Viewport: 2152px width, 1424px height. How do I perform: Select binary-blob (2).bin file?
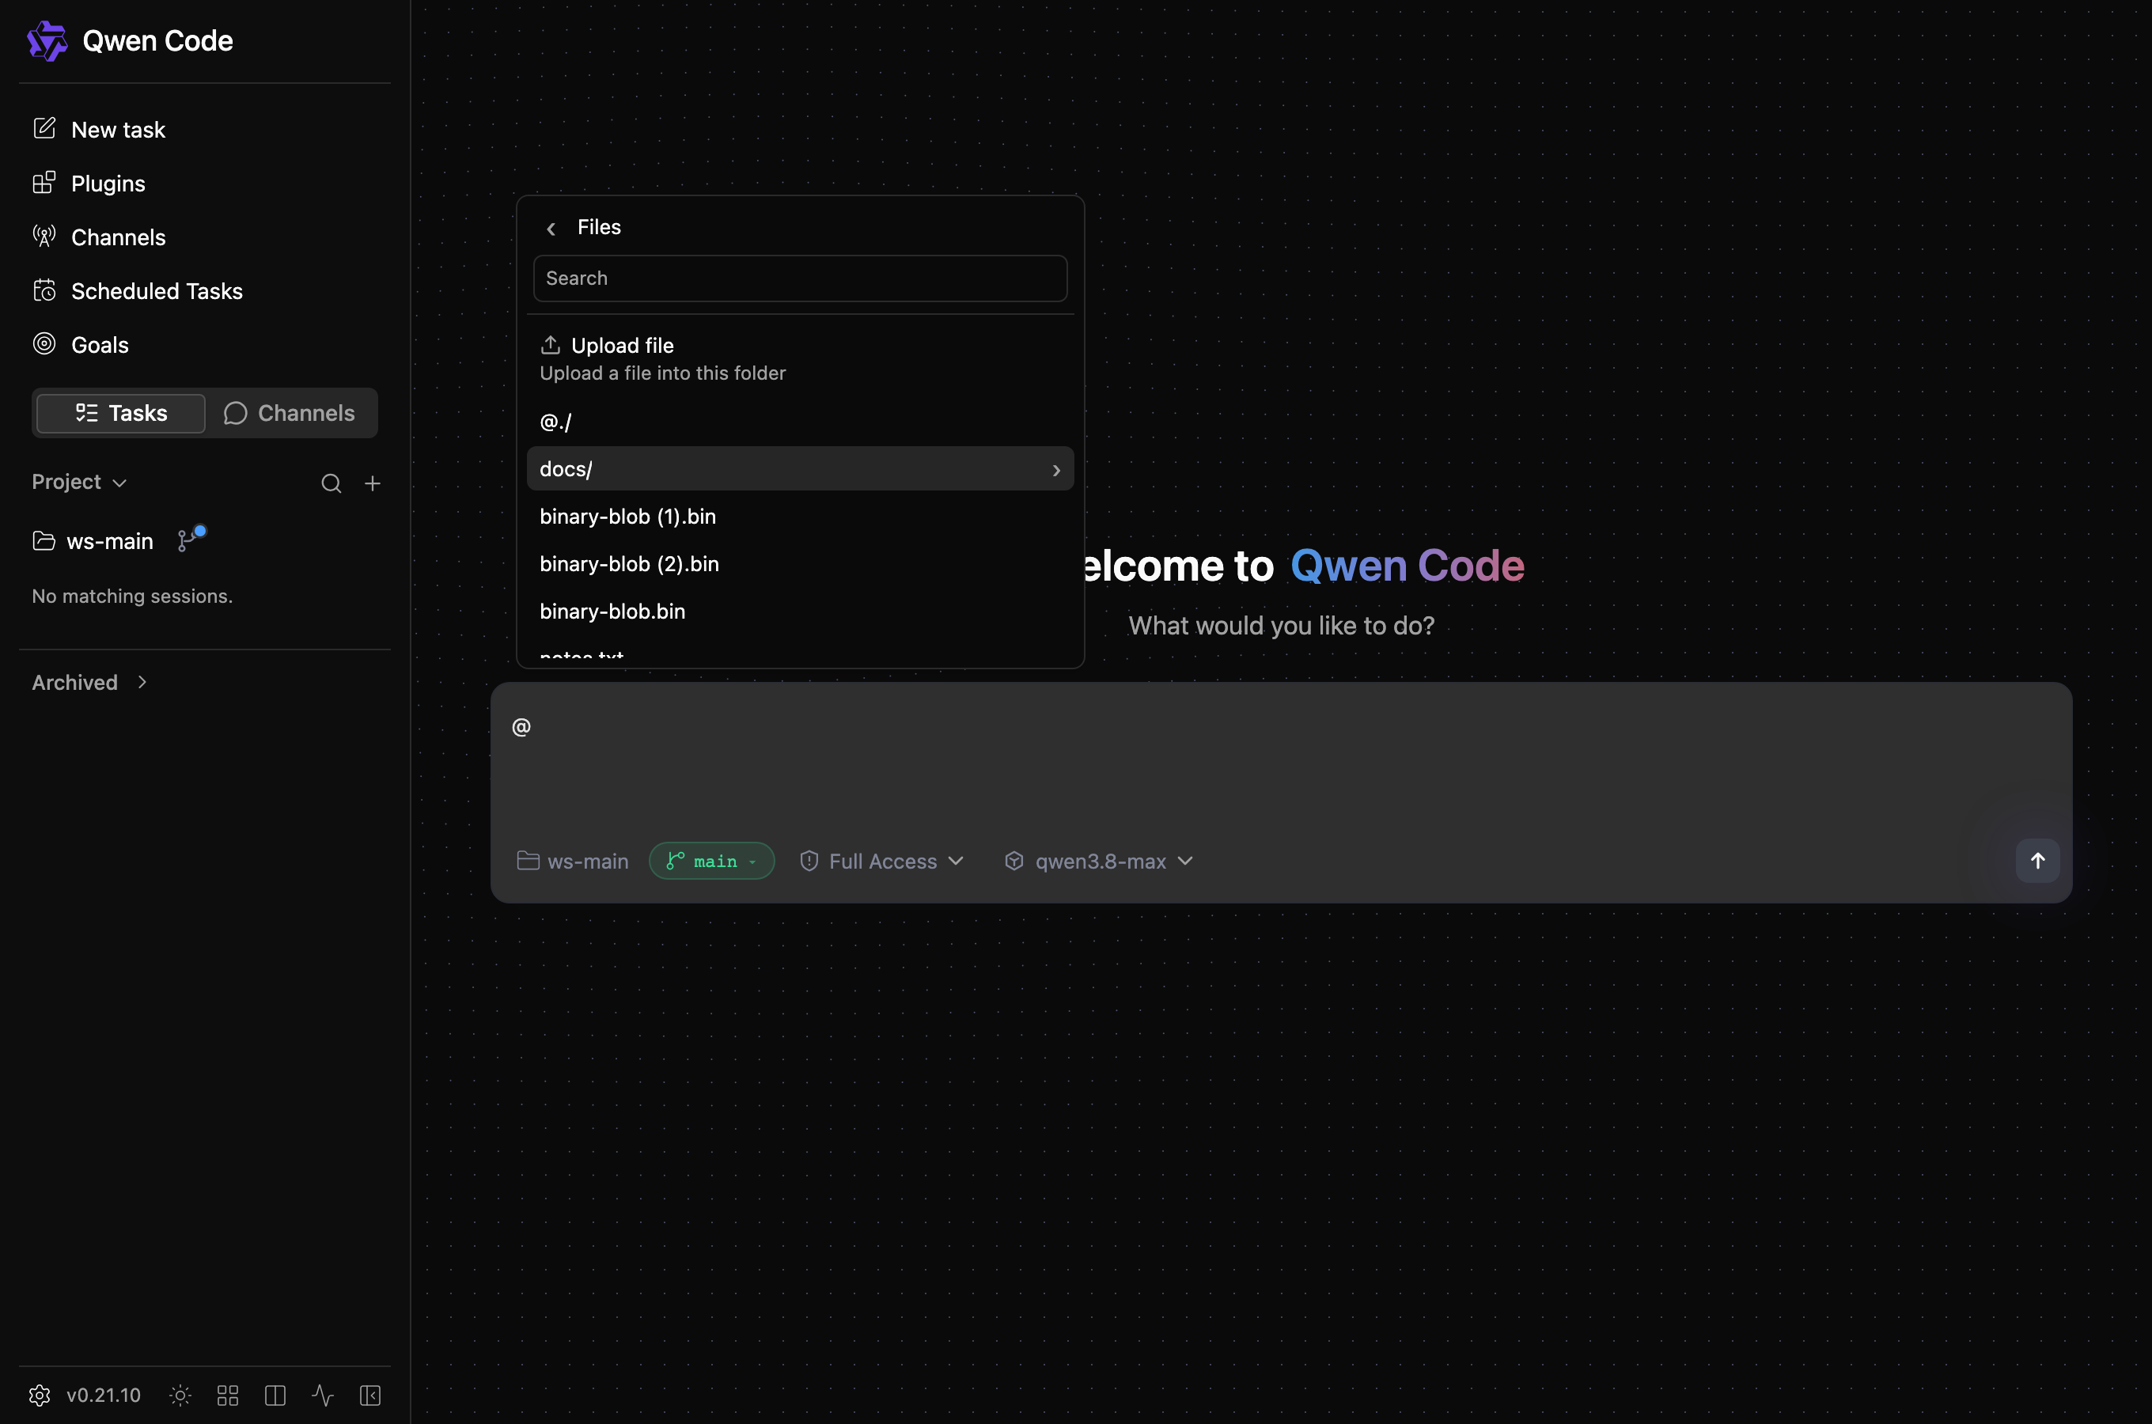[x=800, y=564]
